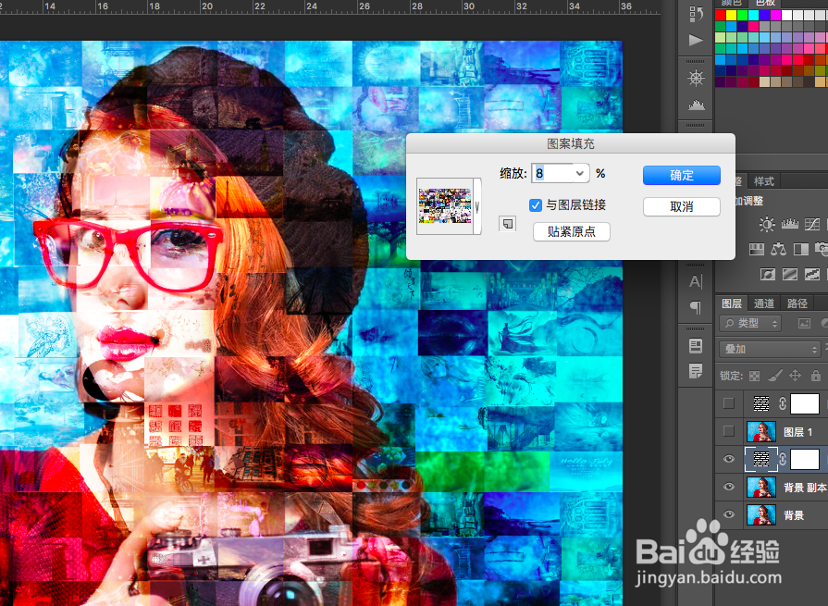The image size is (828, 606).
Task: Select the 背景 layer
Action: pyautogui.click(x=772, y=514)
